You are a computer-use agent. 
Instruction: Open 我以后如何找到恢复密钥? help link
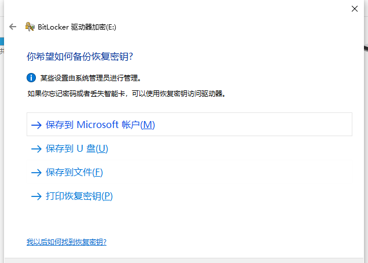(67, 242)
